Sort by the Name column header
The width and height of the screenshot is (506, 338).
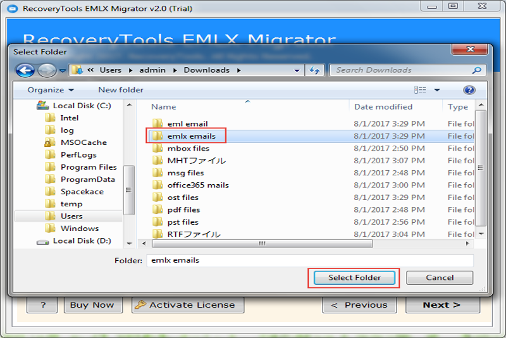click(164, 107)
